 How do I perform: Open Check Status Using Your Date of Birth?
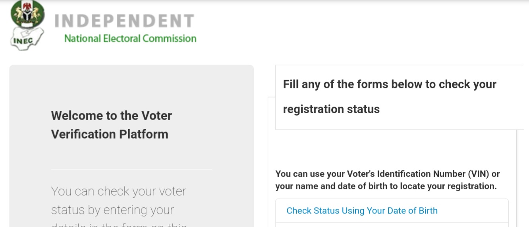362,211
